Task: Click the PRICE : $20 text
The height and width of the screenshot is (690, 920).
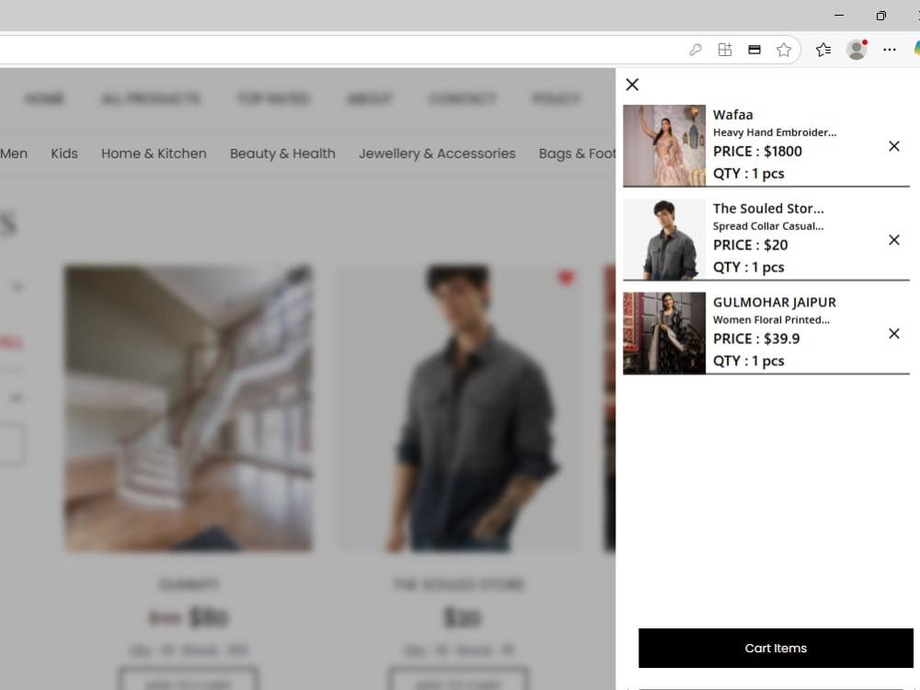Action: pos(751,246)
